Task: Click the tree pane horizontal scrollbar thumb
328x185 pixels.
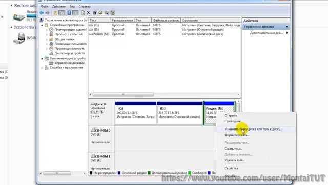Action: click(57, 173)
